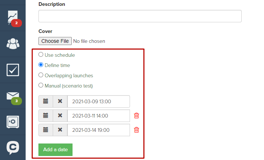
Task: Focus the Description text field
Action: click(x=140, y=16)
